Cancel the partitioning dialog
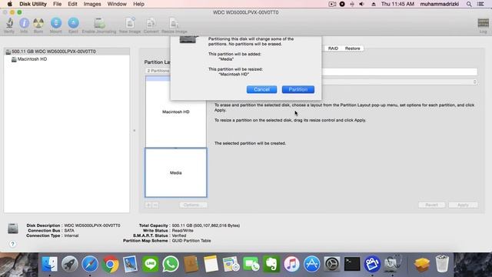 coord(261,89)
